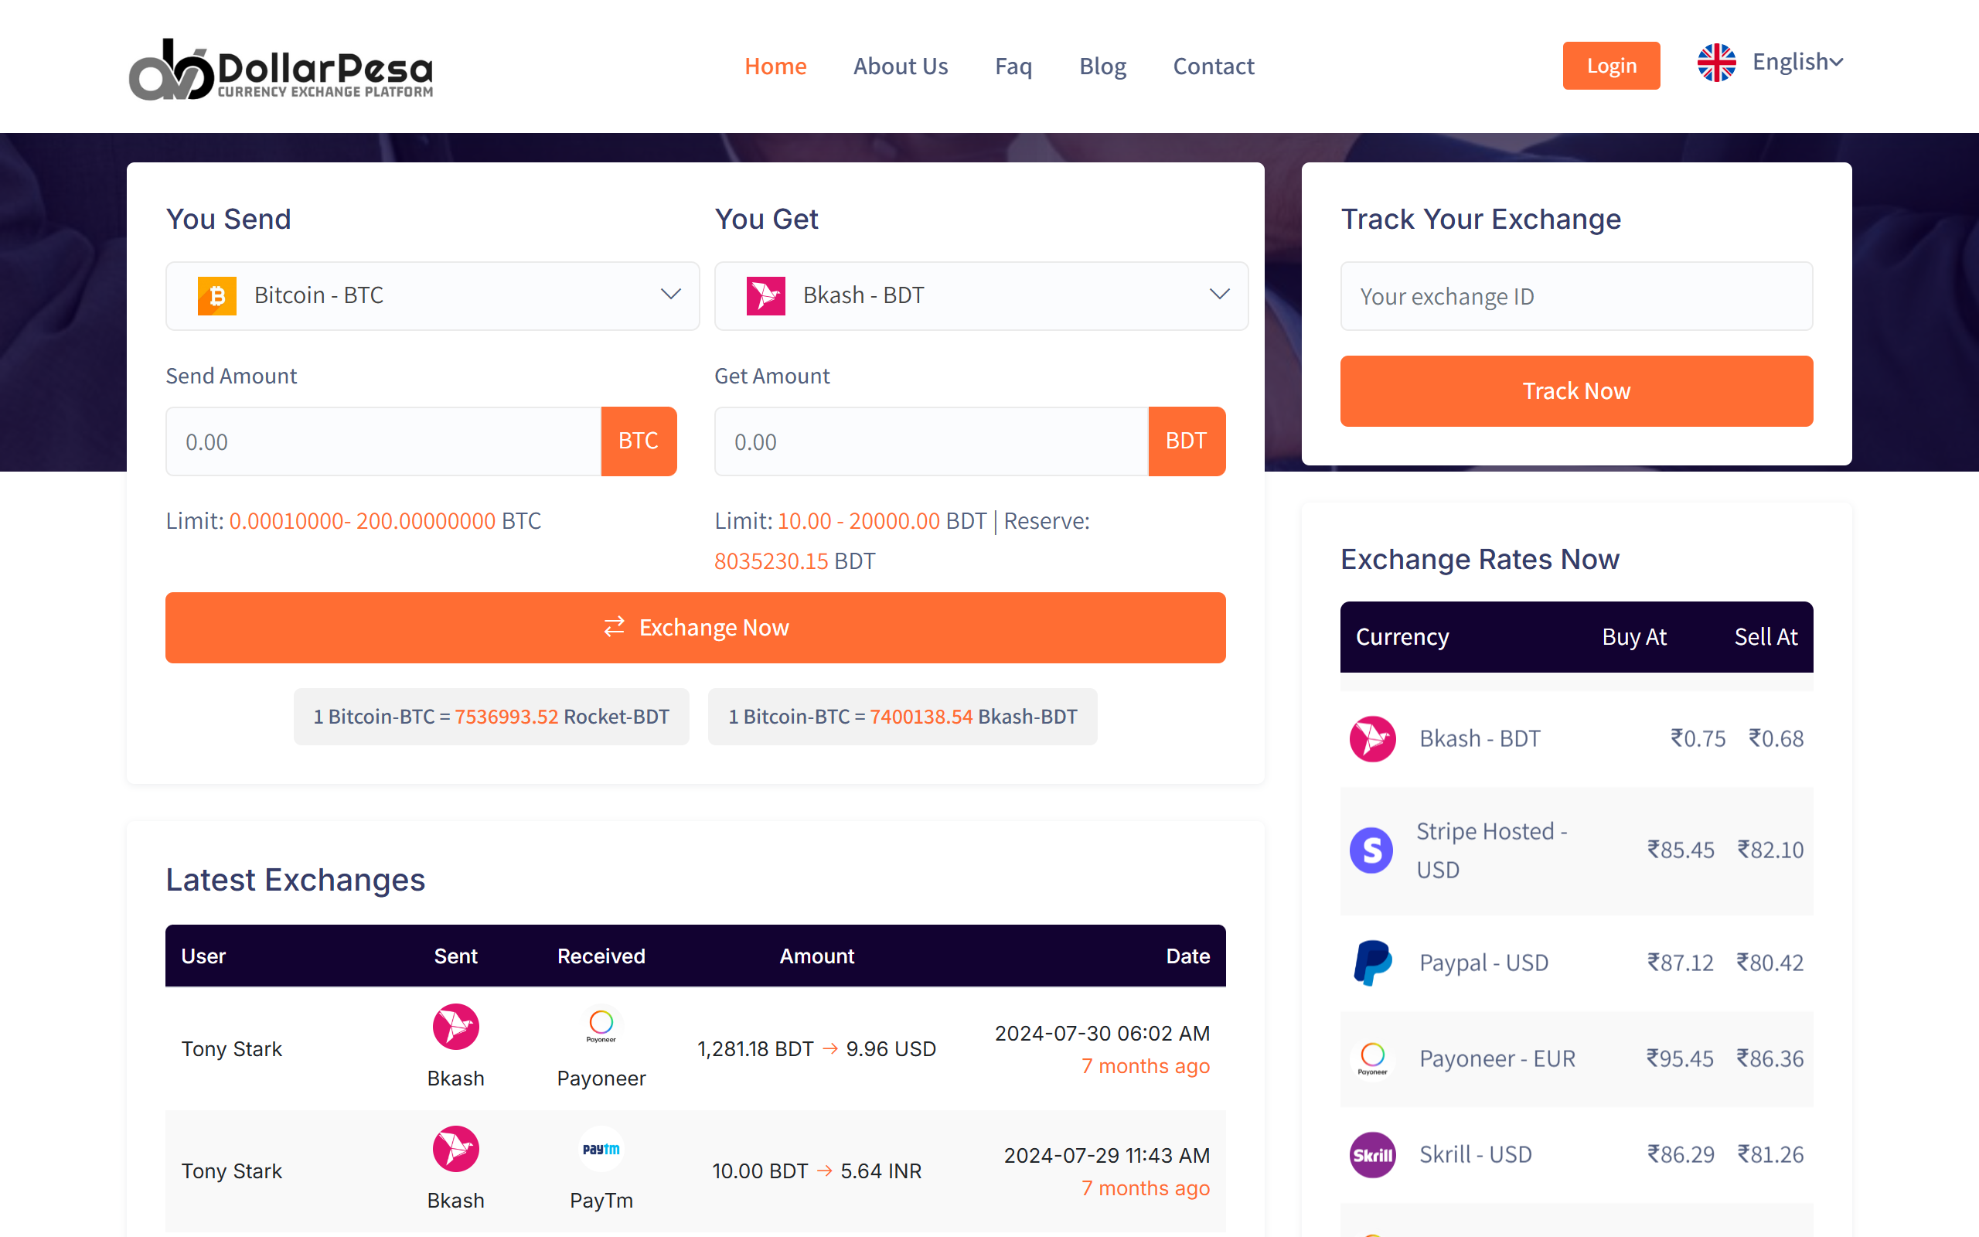This screenshot has width=1979, height=1237.
Task: Click the Track Now button
Action: coord(1577,391)
